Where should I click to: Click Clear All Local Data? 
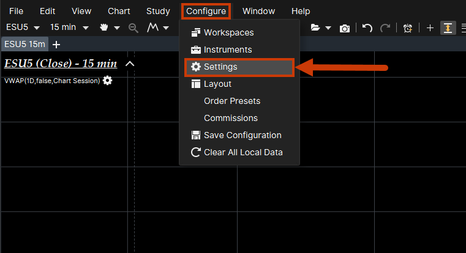coord(243,152)
